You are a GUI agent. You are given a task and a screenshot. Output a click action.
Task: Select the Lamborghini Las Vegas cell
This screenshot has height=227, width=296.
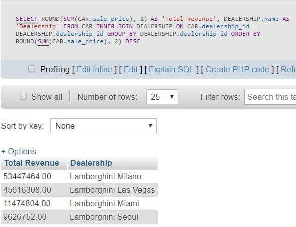[x=113, y=190]
